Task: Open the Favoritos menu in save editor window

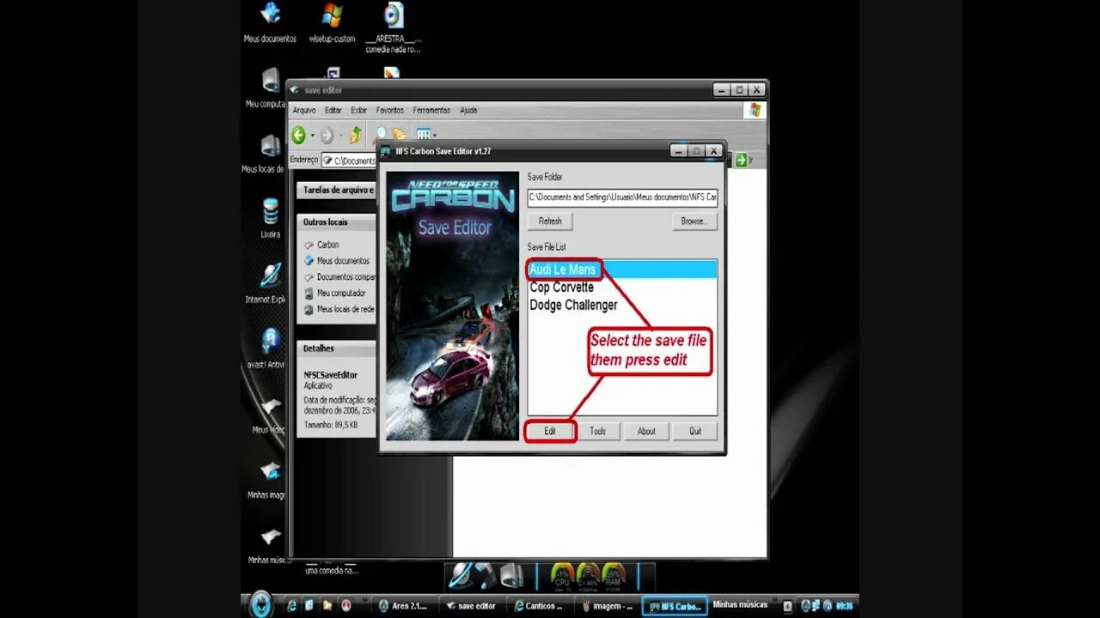Action: (x=390, y=110)
